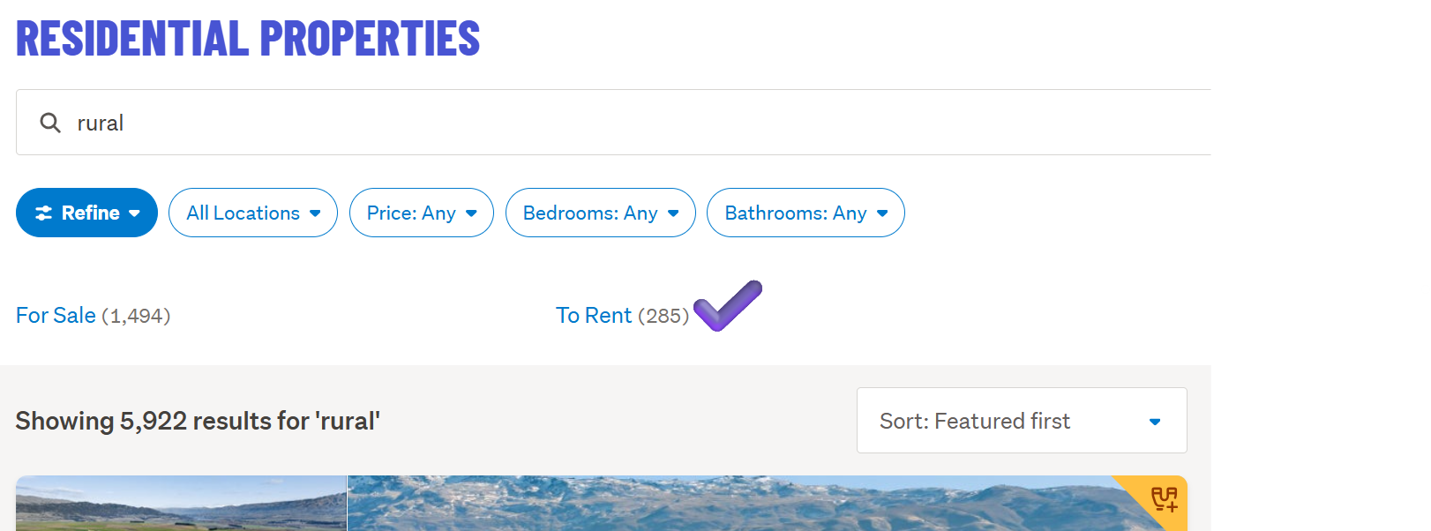Open the Refine filters button
This screenshot has height=531, width=1431.
click(86, 213)
